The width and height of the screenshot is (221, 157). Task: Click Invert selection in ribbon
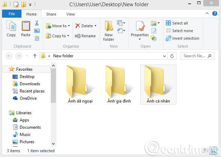pyautogui.click(x=182, y=38)
